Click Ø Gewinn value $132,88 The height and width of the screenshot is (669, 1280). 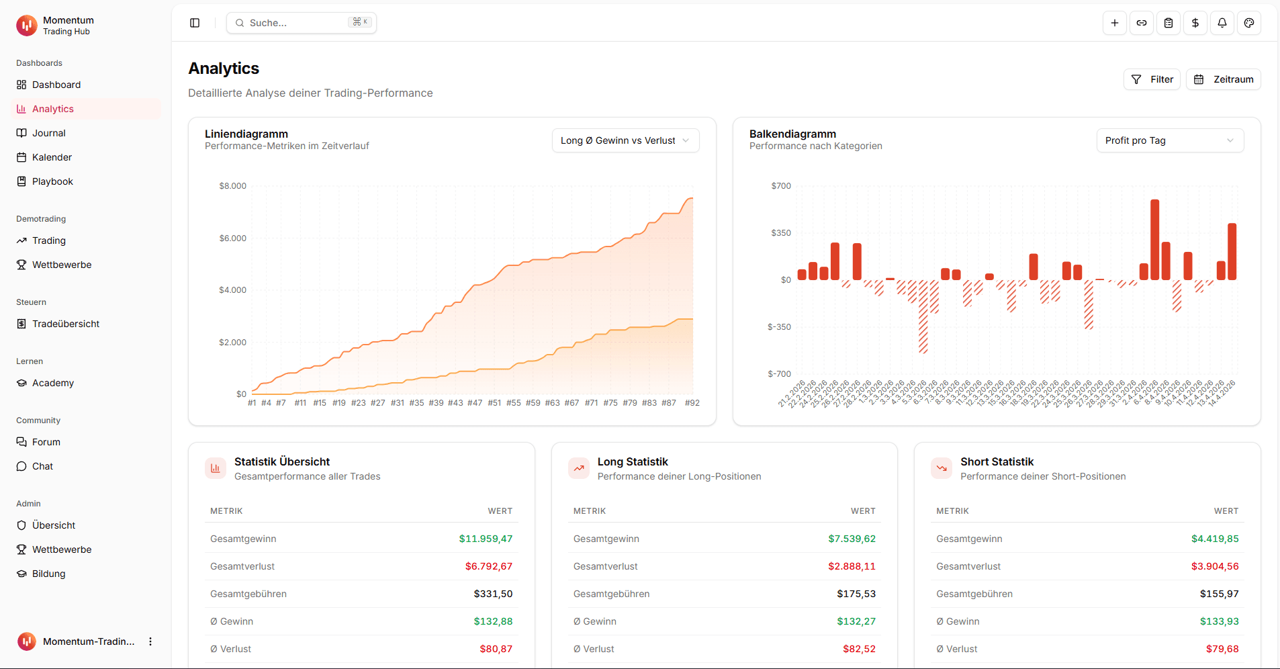click(493, 621)
